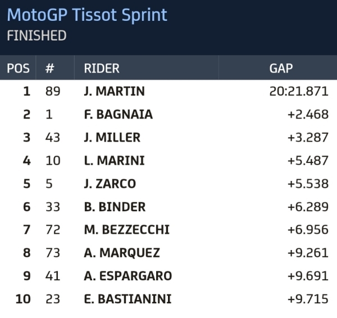This screenshot has height=318, width=337.
Task: Select rider F. BAGNAIA
Action: 118,115
